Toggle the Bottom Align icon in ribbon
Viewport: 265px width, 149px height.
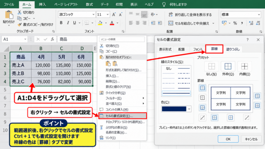[x=144, y=14]
